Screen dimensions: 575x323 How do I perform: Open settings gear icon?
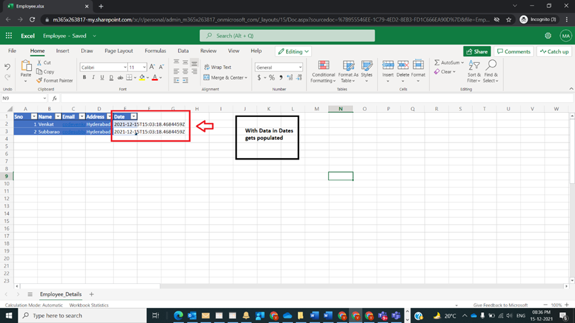[x=548, y=36]
